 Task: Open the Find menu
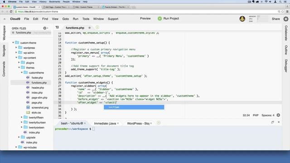tap(45, 19)
